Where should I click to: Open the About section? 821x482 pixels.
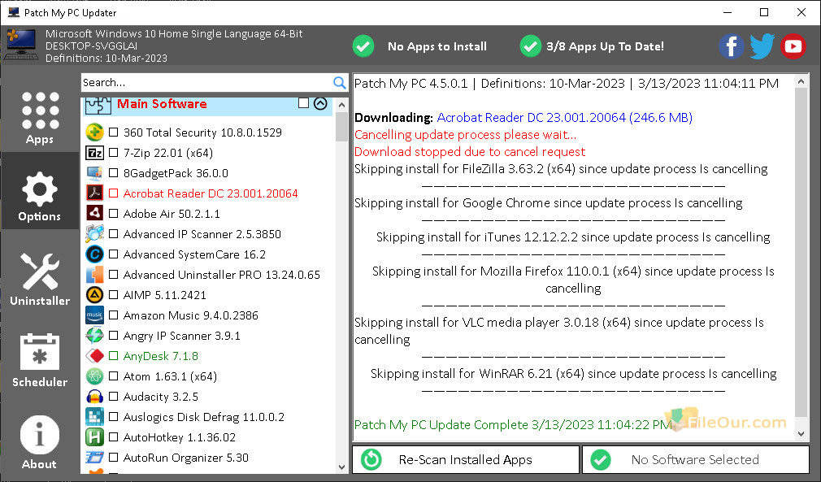tap(40, 442)
